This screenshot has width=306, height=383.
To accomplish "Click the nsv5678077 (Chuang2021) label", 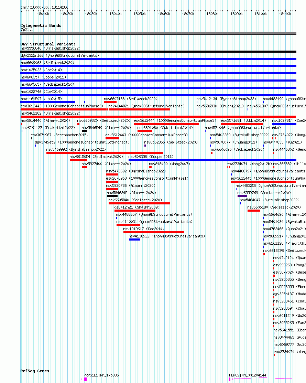I will click(233, 142).
